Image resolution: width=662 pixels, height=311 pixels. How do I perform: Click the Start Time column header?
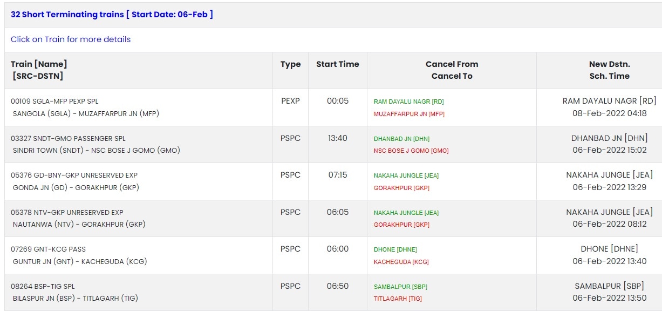point(337,64)
